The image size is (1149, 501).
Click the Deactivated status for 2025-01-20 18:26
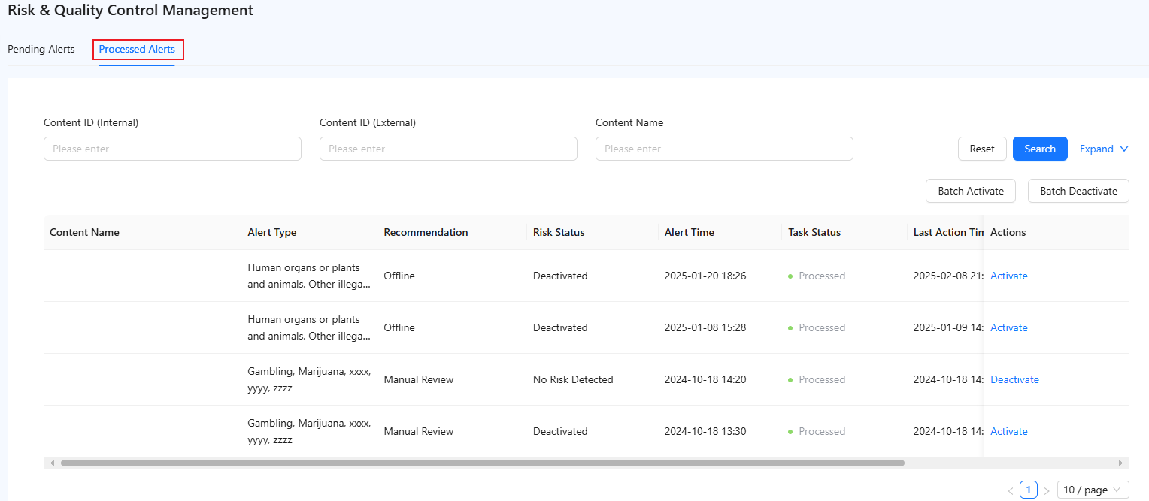(560, 276)
